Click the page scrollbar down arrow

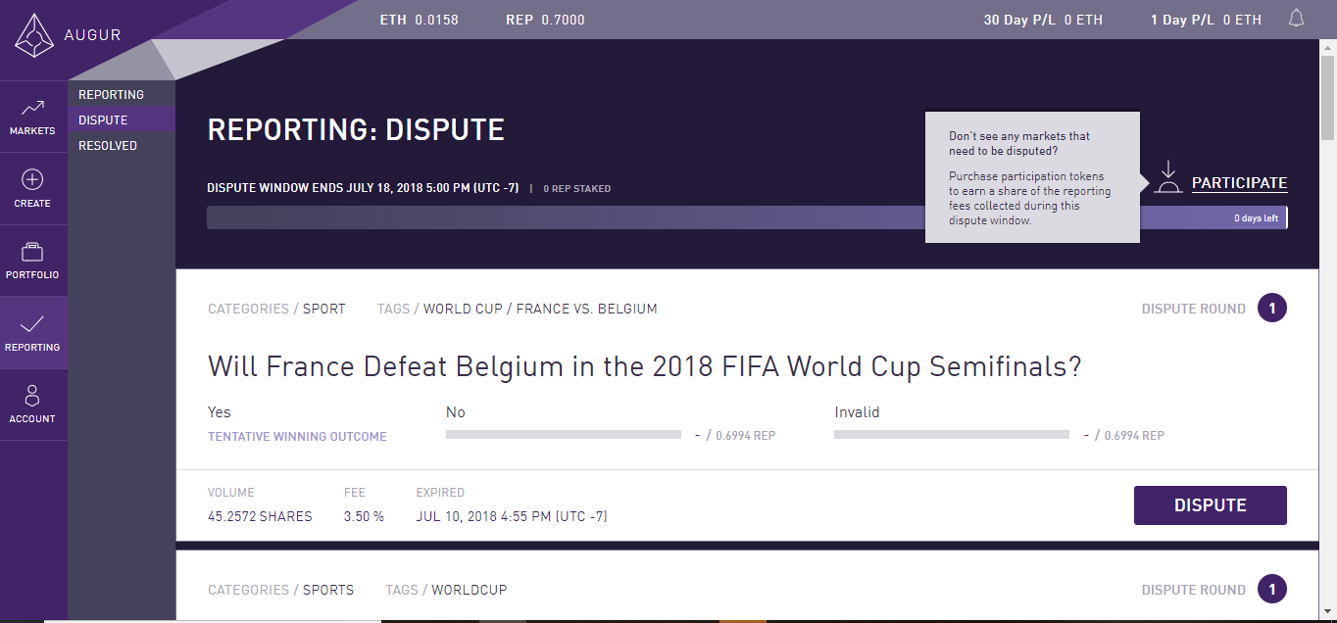tap(1327, 614)
